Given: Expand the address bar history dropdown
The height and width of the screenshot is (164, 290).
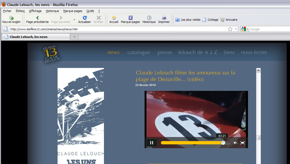Looking at the screenshot, I should [x=236, y=29].
